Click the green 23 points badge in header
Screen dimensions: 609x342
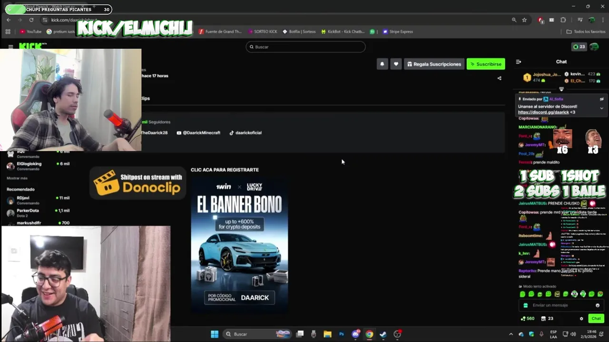pyautogui.click(x=579, y=47)
